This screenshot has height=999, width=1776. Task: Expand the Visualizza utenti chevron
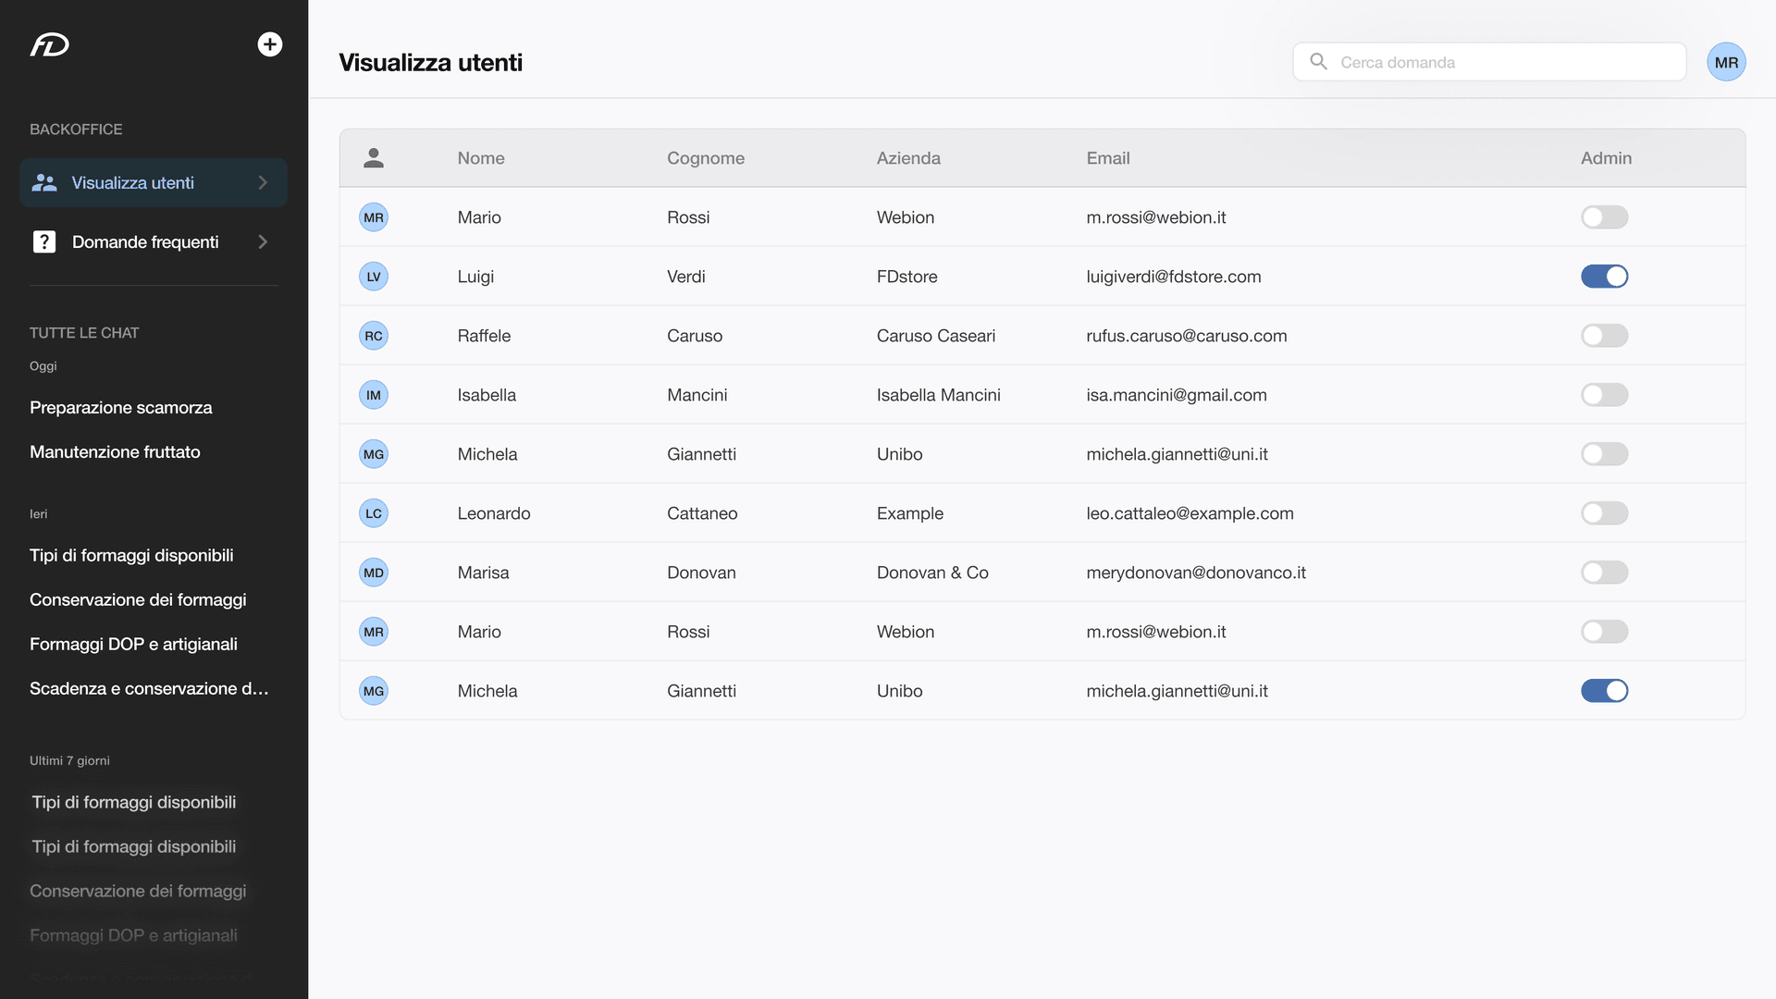coord(263,182)
